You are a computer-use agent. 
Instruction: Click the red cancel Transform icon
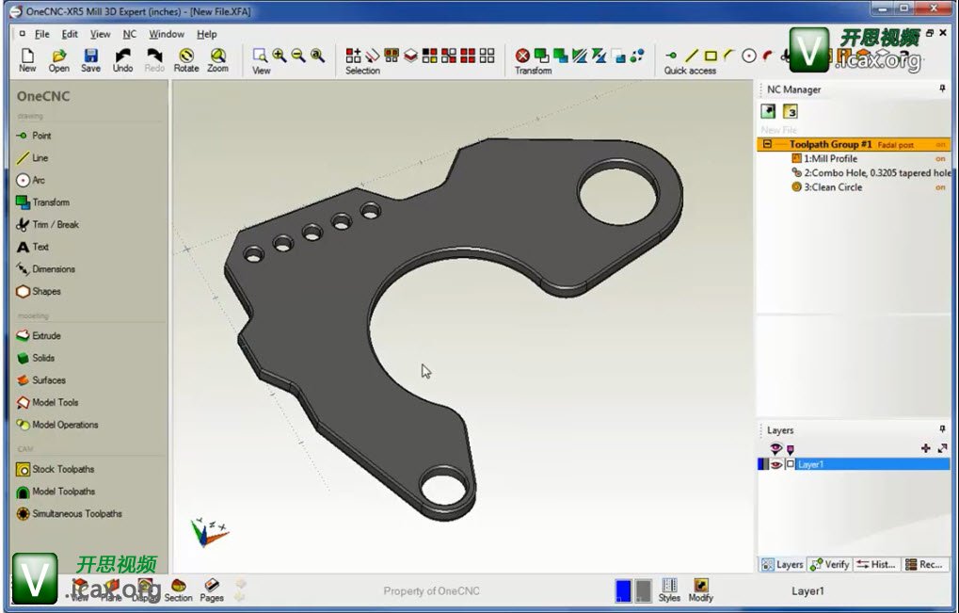pos(522,56)
